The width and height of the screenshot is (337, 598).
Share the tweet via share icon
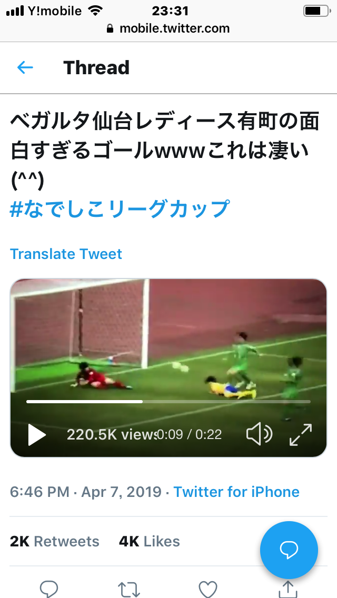(288, 589)
